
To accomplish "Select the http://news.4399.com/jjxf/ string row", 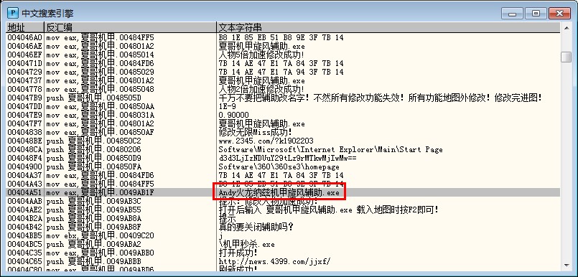I will 283,261.
